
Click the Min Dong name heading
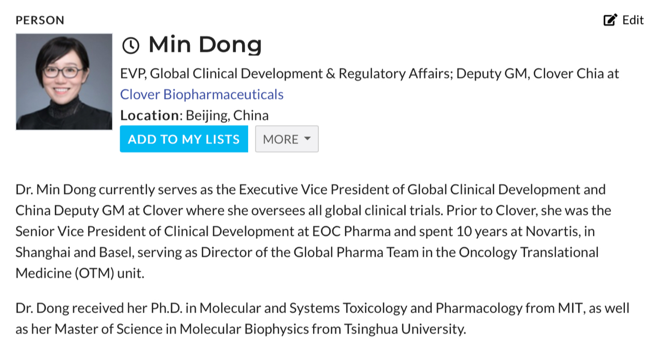[205, 45]
